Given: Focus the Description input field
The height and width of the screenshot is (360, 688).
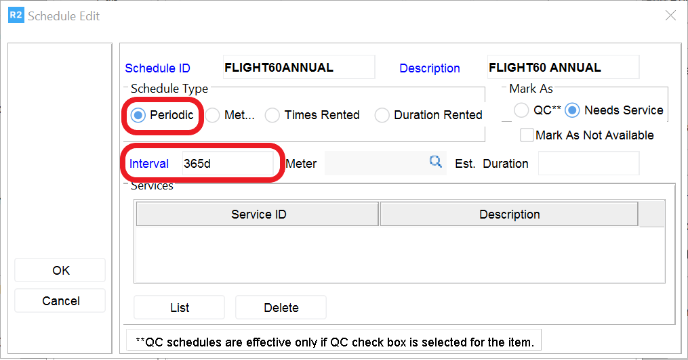Looking at the screenshot, I should click(x=563, y=68).
